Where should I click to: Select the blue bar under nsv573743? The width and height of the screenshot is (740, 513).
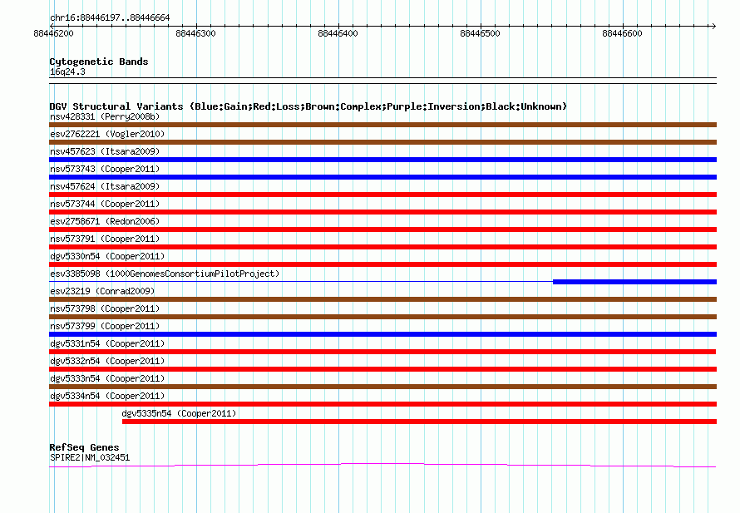click(x=382, y=177)
